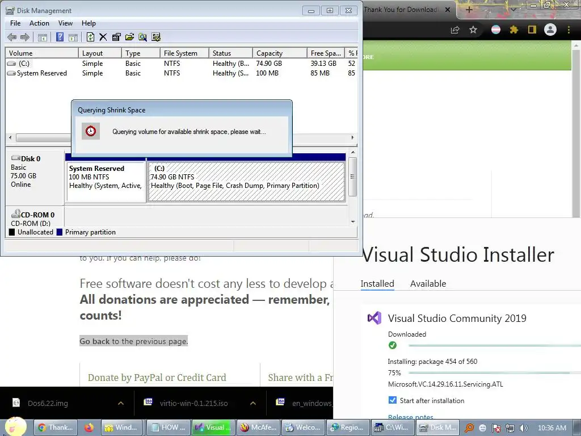Click graphical disk pane scroll up arrow
This screenshot has height=436, width=581.
(353, 152)
